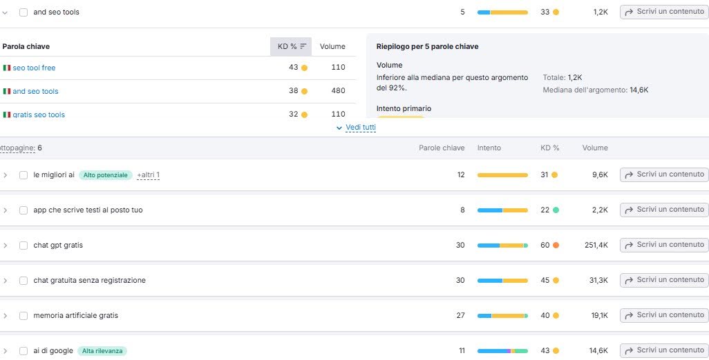Click the green KD dot for 'app che scrive testi'
Image resolution: width=709 pixels, height=360 pixels.
coord(556,210)
